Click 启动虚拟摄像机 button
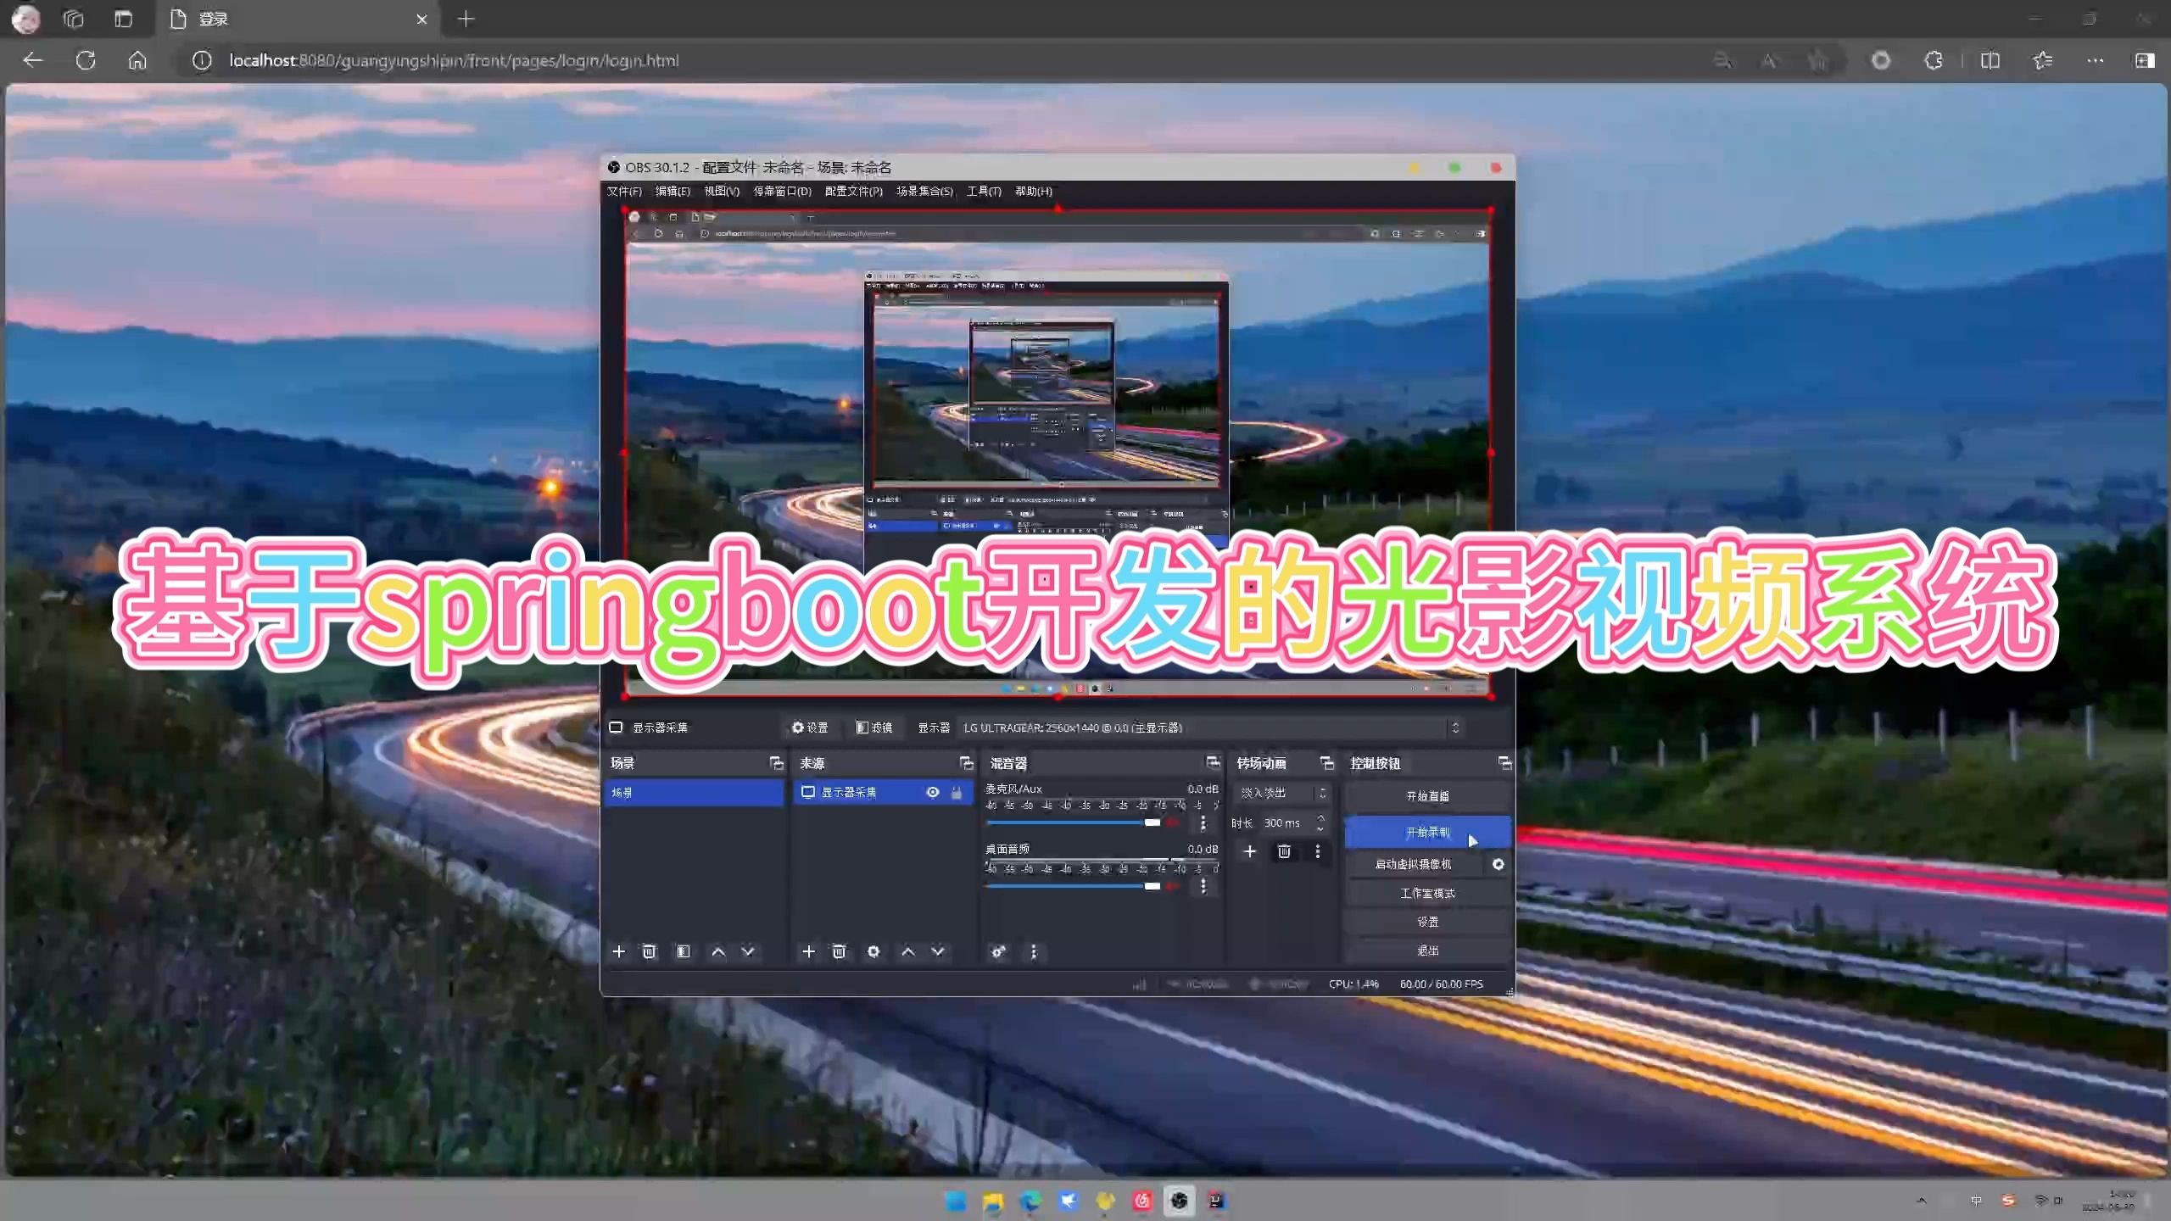 click(x=1413, y=864)
